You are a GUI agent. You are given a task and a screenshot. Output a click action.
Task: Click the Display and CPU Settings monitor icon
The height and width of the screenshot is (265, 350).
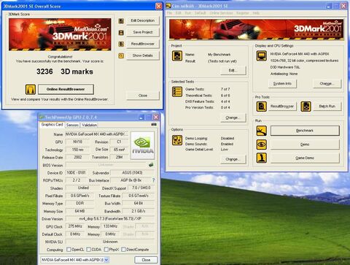262,55
